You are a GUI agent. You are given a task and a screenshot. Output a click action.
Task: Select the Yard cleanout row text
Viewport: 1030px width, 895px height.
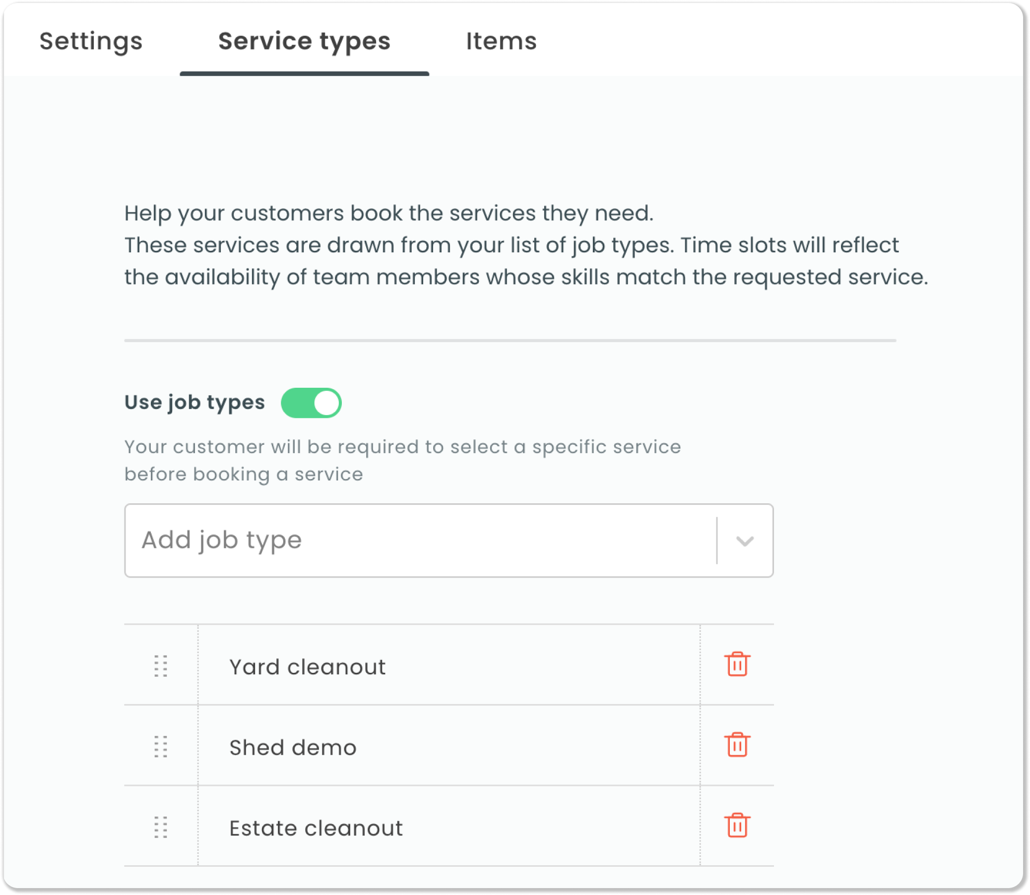tap(307, 667)
